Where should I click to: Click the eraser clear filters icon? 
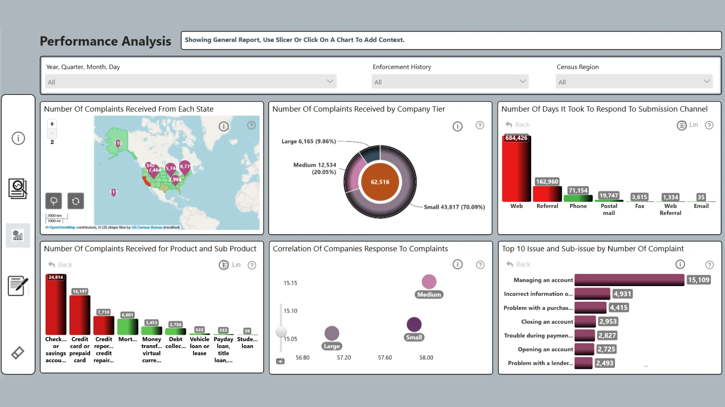(x=18, y=353)
